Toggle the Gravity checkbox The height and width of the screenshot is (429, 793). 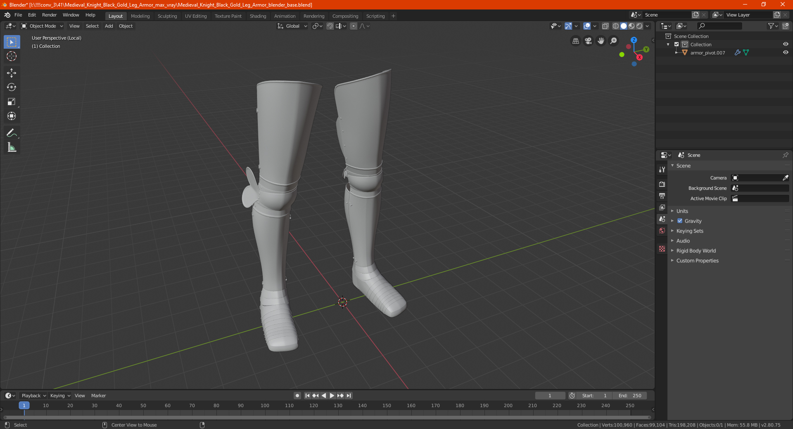tap(680, 221)
